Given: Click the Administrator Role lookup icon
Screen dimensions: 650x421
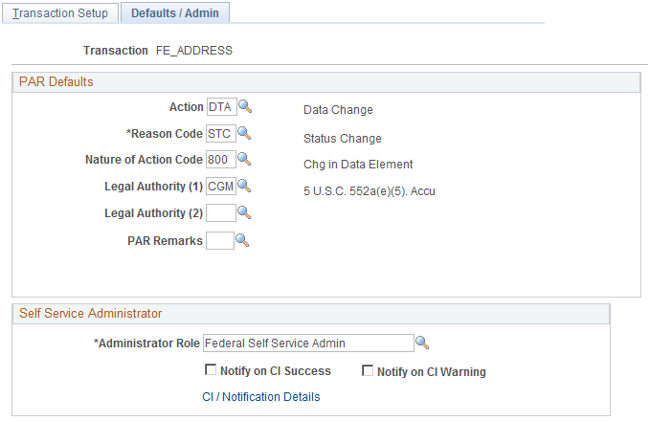Looking at the screenshot, I should (421, 343).
